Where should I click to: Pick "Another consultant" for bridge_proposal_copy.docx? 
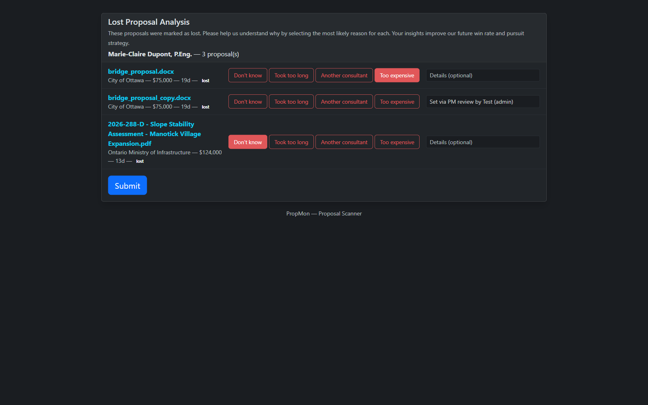pyautogui.click(x=344, y=102)
